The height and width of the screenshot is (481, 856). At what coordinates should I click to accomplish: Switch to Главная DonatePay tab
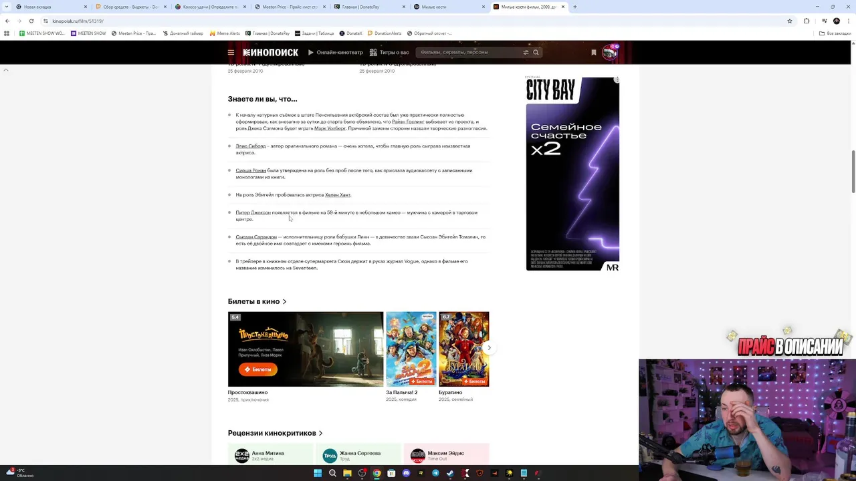click(x=368, y=7)
